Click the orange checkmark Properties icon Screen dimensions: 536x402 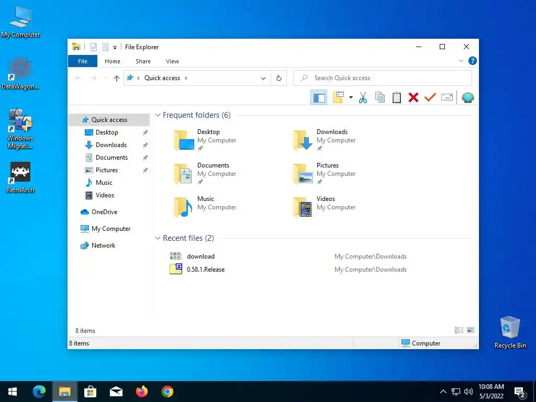pyautogui.click(x=430, y=97)
